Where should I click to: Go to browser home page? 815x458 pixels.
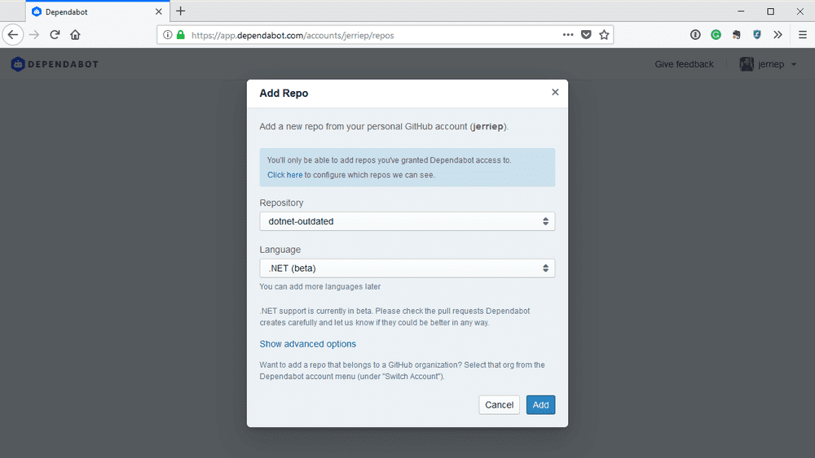click(75, 35)
